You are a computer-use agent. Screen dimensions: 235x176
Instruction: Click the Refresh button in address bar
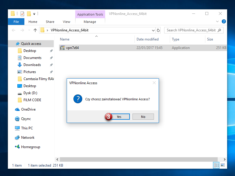click(158, 31)
